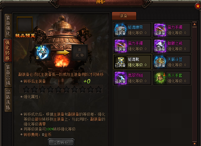Select the 恶人手套 gloves icon
This screenshot has width=201, height=146.
point(160,78)
